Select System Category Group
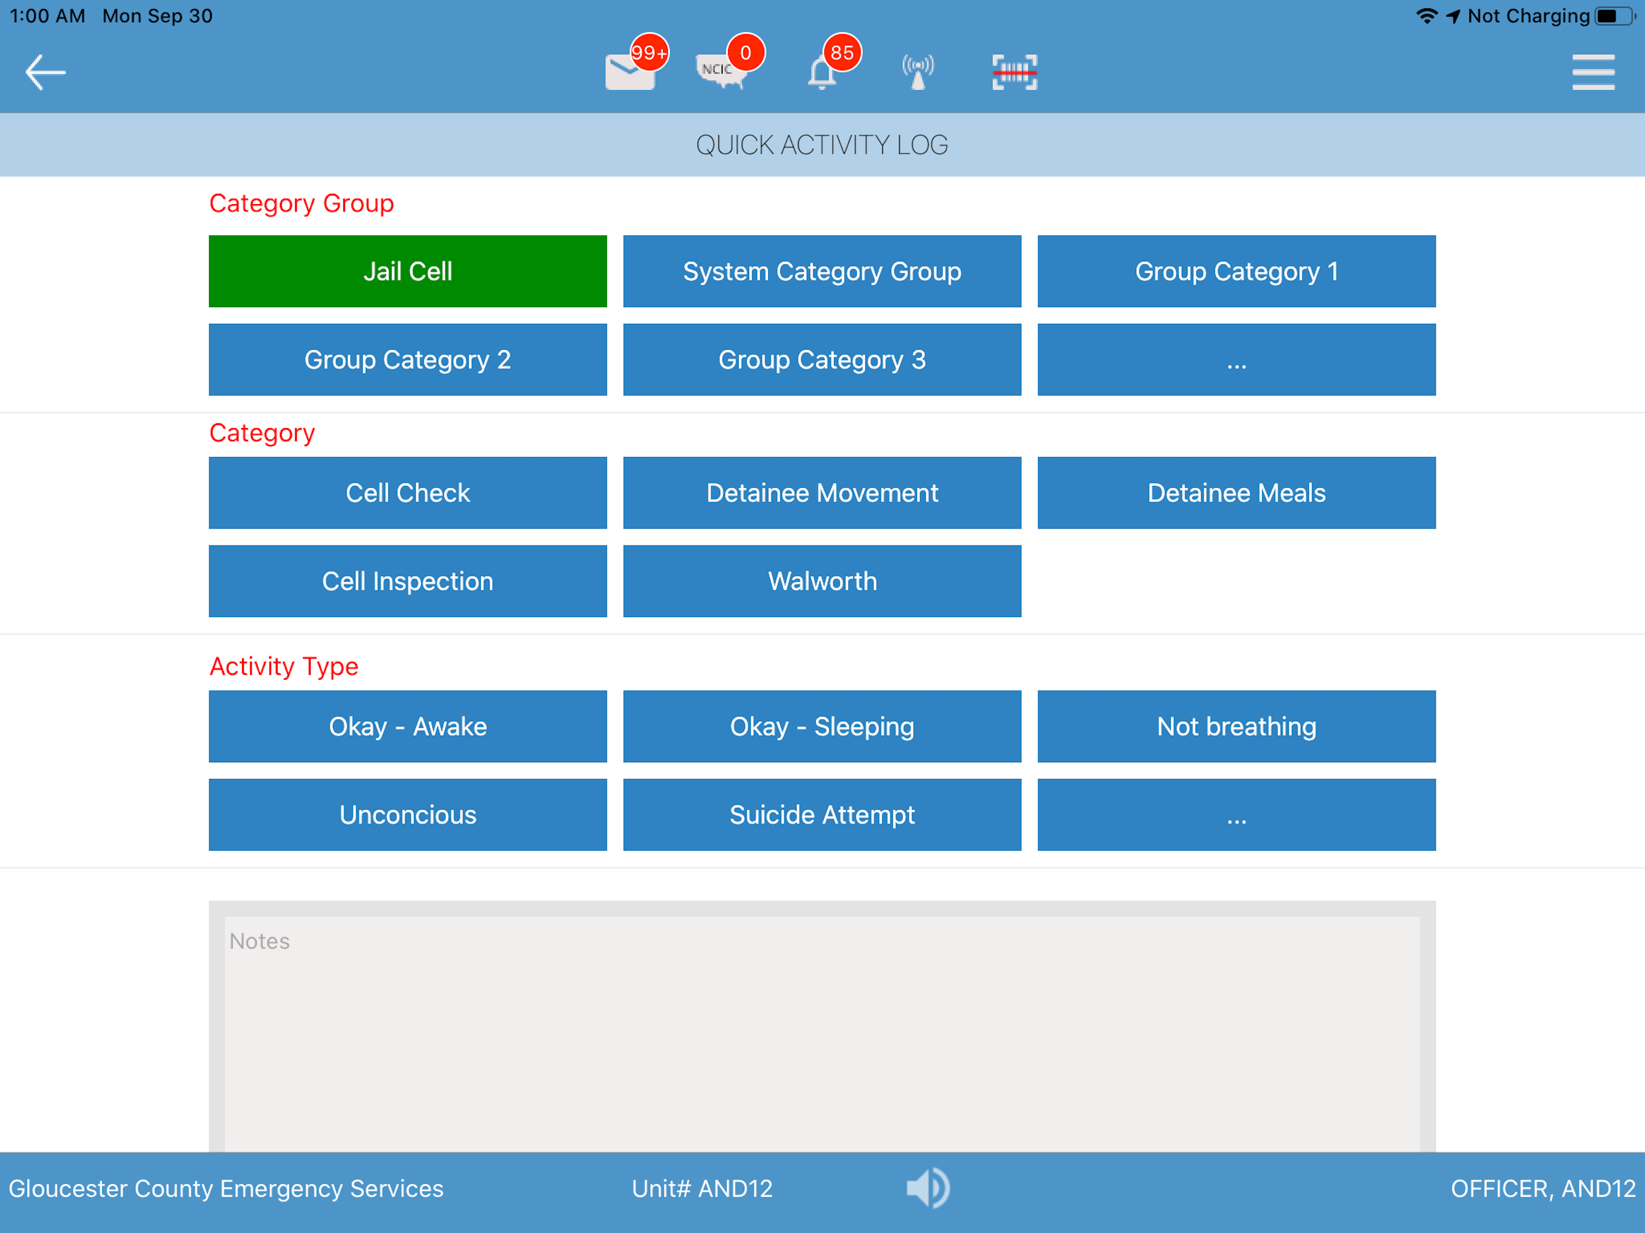The height and width of the screenshot is (1233, 1645). (822, 272)
